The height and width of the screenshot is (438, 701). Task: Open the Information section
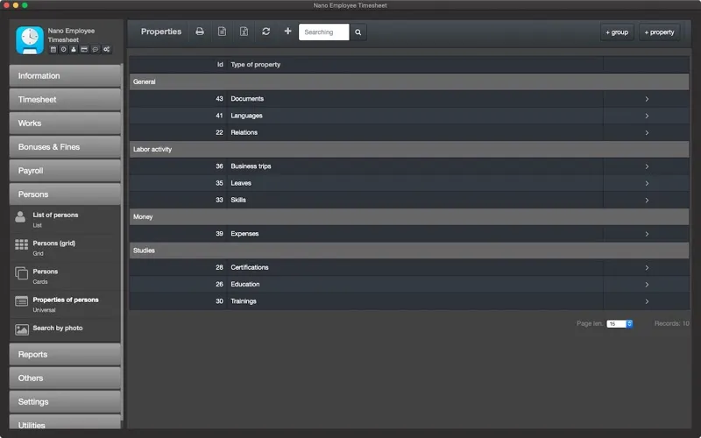click(65, 76)
